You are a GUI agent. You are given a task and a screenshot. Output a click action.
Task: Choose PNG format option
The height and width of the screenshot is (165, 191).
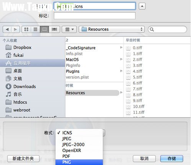[x=79, y=162]
